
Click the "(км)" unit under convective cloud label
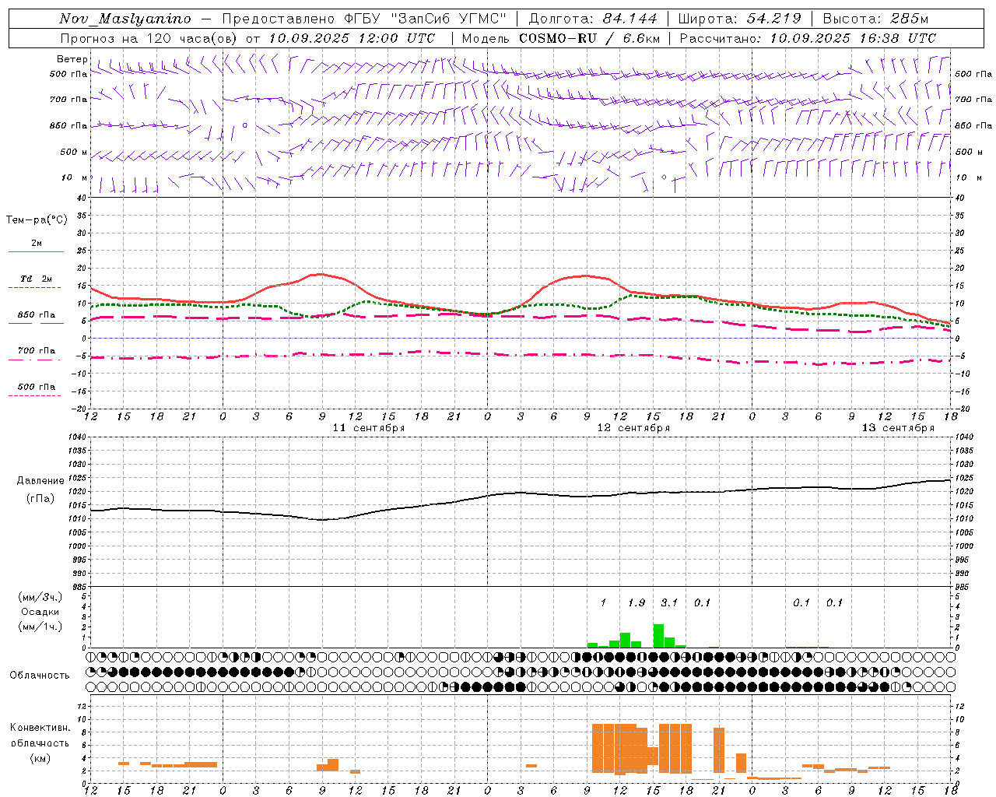click(x=40, y=757)
